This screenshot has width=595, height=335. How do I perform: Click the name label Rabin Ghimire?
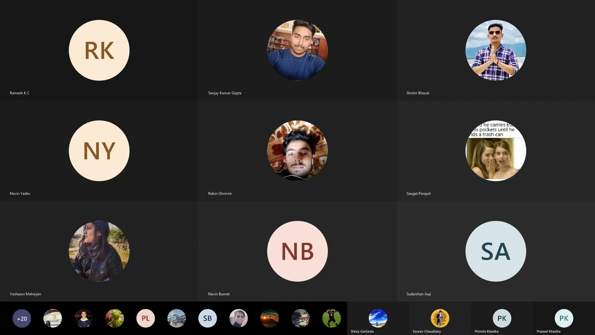(x=220, y=194)
